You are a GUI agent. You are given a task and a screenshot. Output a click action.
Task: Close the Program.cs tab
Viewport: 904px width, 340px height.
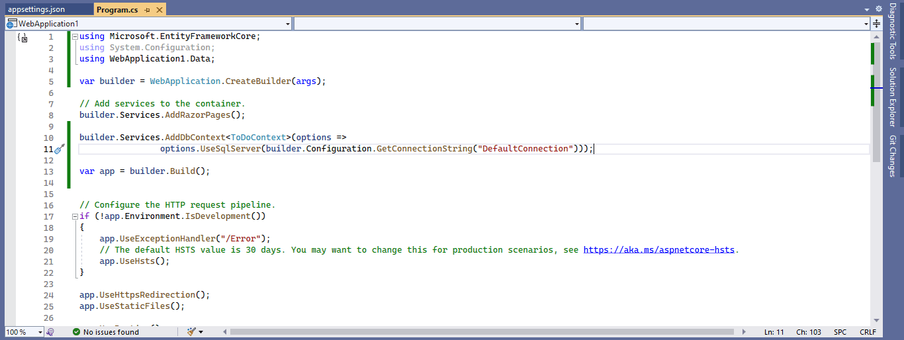tap(159, 10)
